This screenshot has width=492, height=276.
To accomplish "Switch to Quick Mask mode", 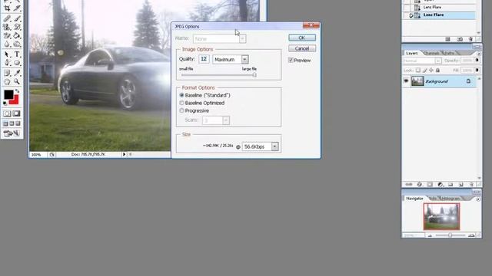I will tap(16, 113).
